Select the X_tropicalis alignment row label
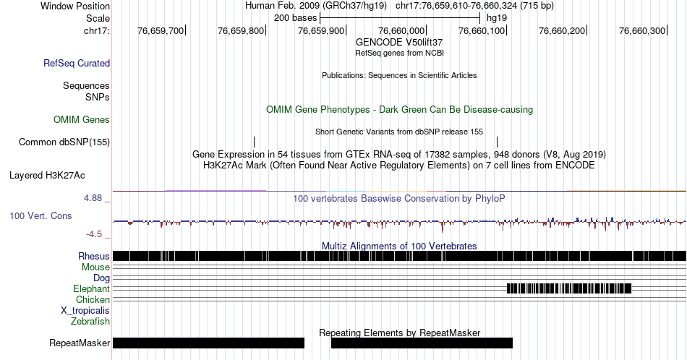Image resolution: width=687 pixels, height=360 pixels. tap(85, 311)
